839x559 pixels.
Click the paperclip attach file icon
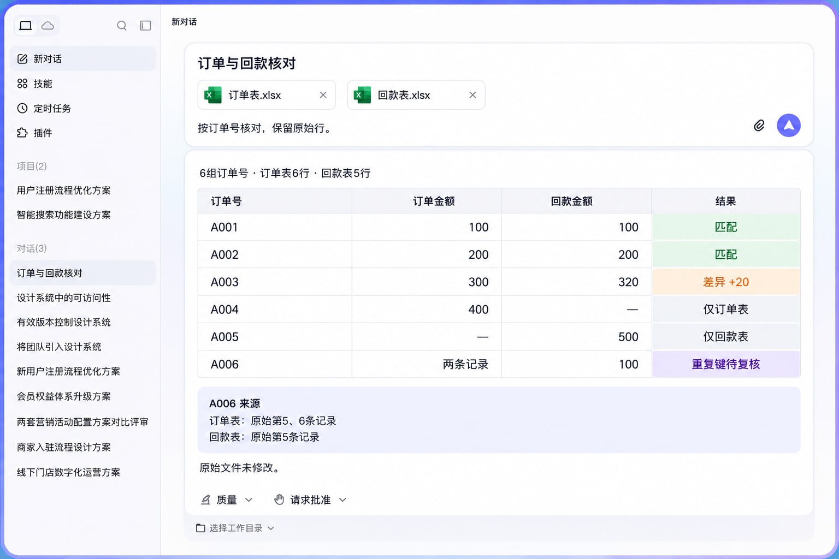(x=759, y=126)
